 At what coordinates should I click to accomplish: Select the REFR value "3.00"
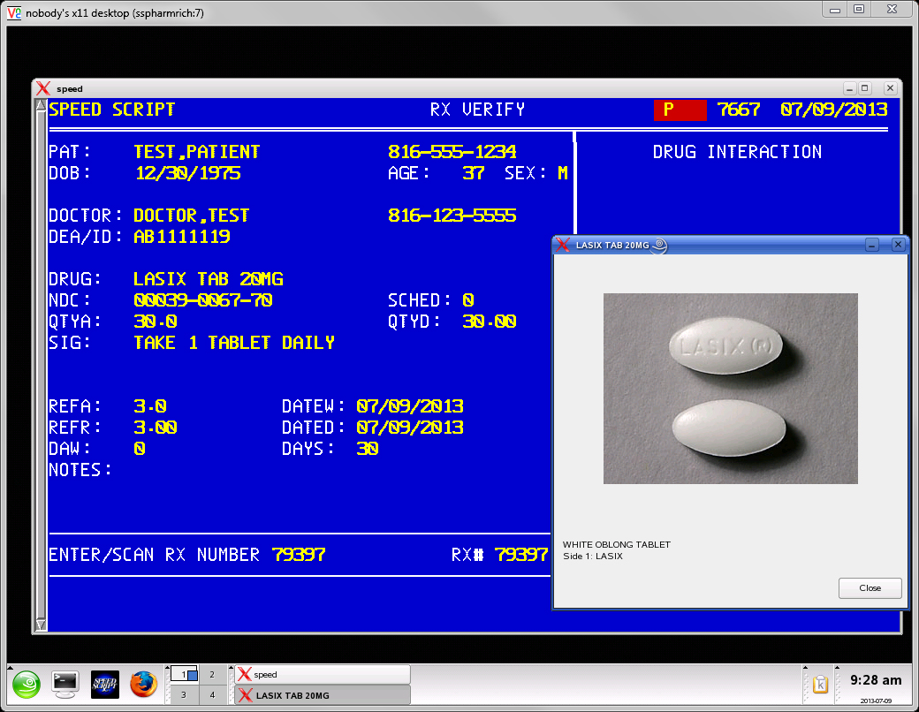tap(156, 428)
